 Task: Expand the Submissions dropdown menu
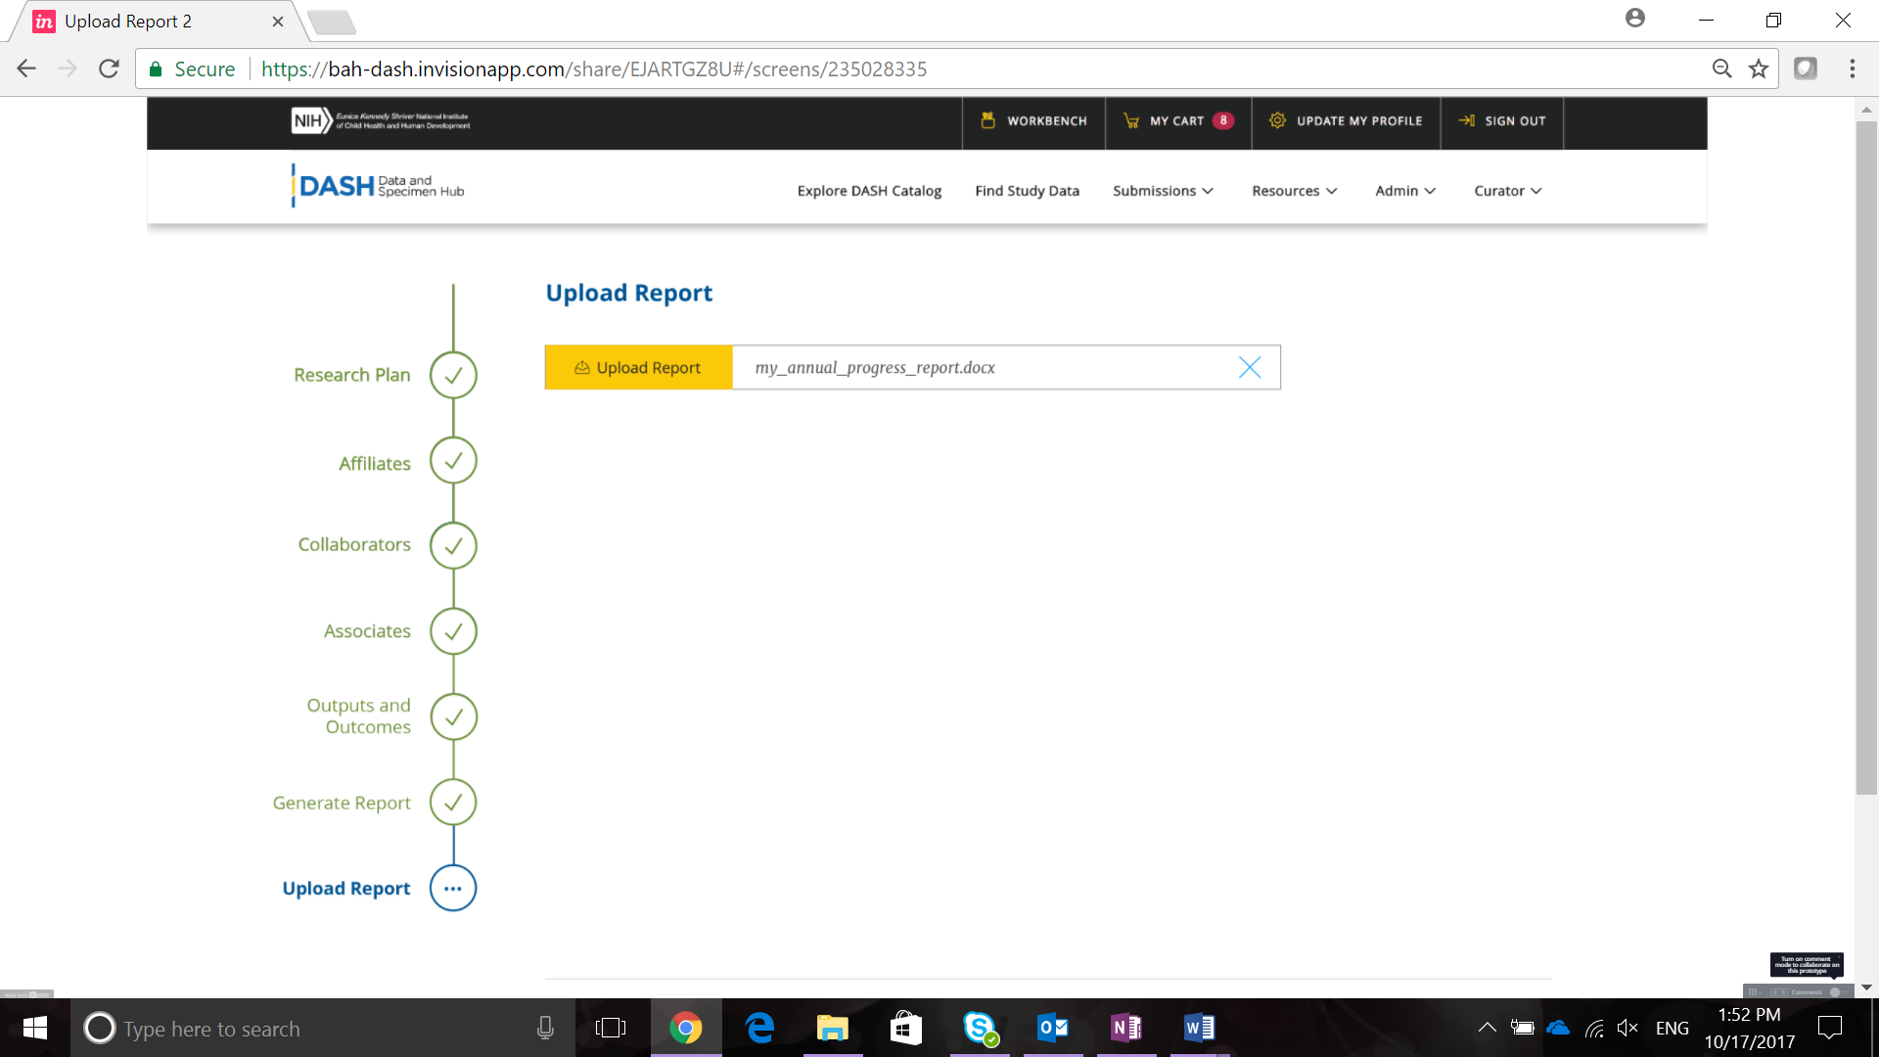click(1163, 191)
